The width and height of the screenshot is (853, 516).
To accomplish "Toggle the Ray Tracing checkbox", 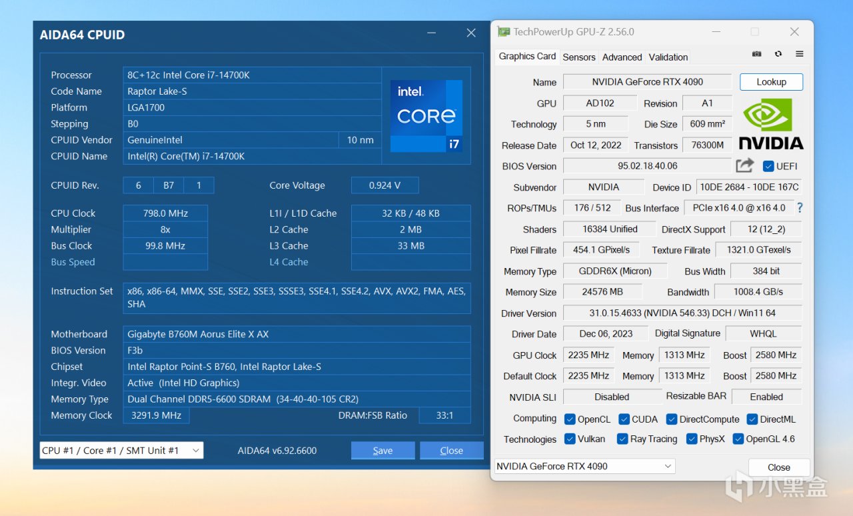I will coord(622,439).
